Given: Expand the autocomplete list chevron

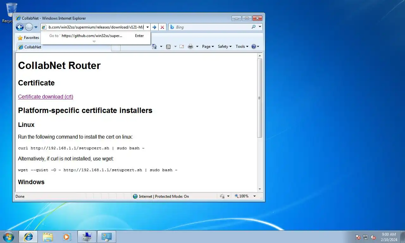Looking at the screenshot, I should [x=94, y=42].
